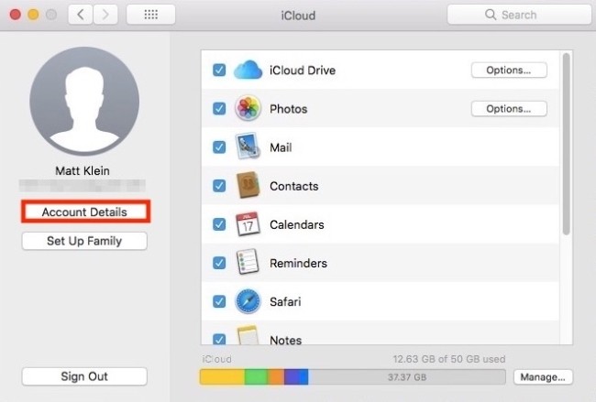Uncheck the iCloud Drive checkbox

pyautogui.click(x=219, y=70)
